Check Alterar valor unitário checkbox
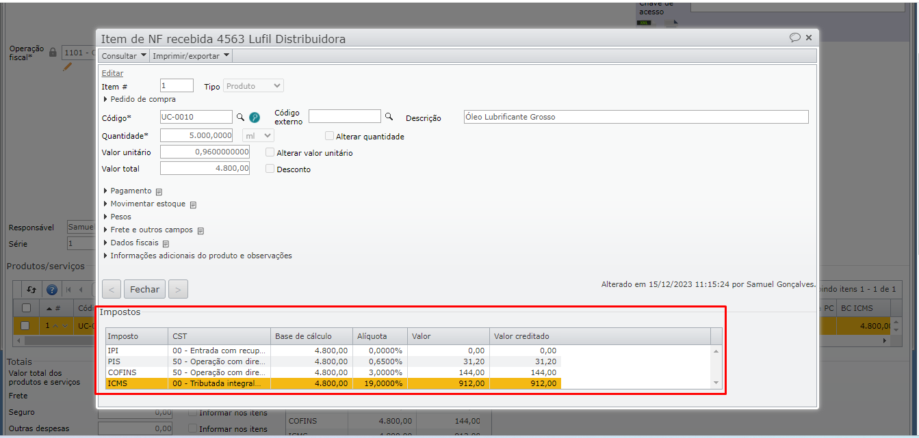Screen dimensions: 919x438 [x=270, y=152]
